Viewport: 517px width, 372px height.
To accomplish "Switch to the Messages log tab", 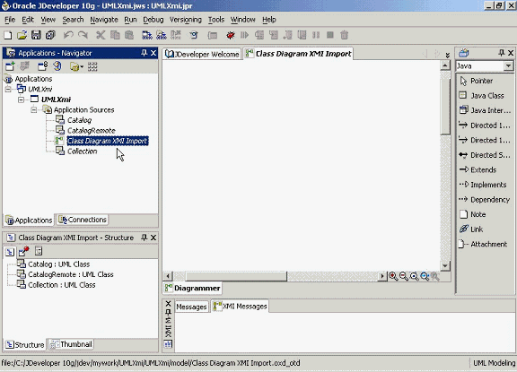I will coord(191,307).
